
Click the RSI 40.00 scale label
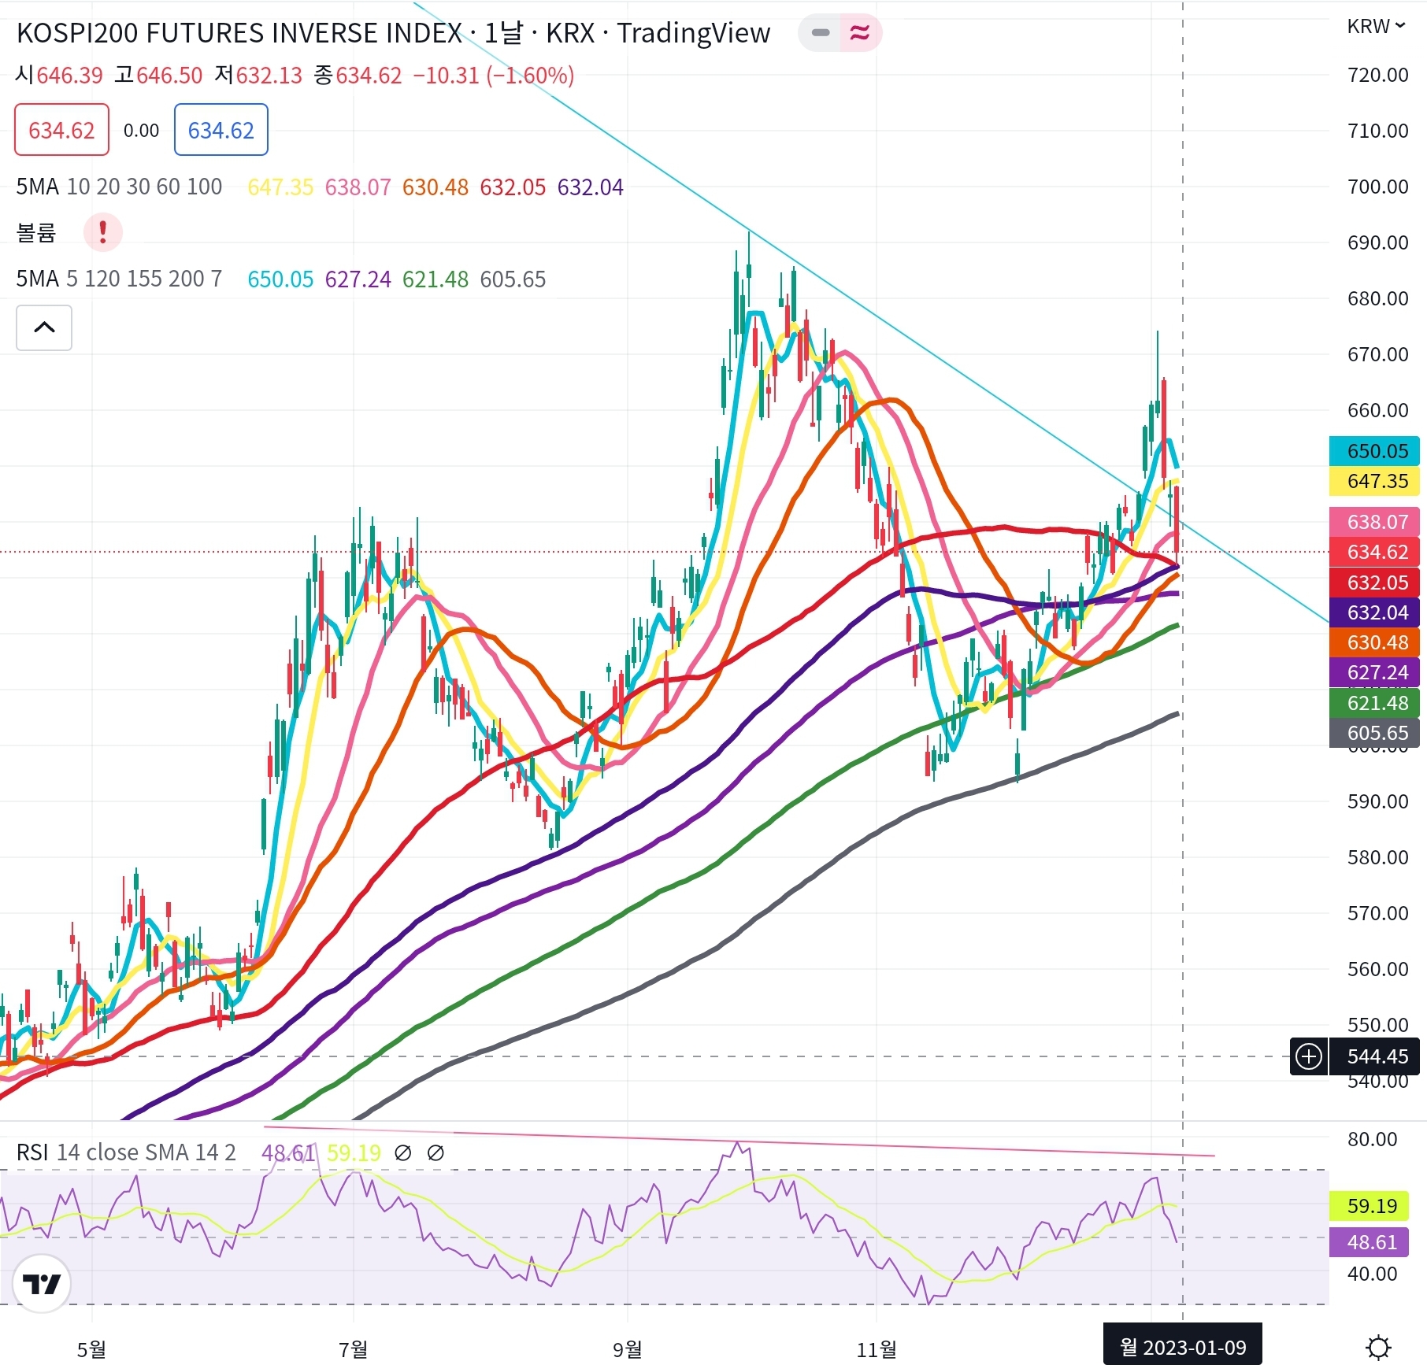(1372, 1274)
